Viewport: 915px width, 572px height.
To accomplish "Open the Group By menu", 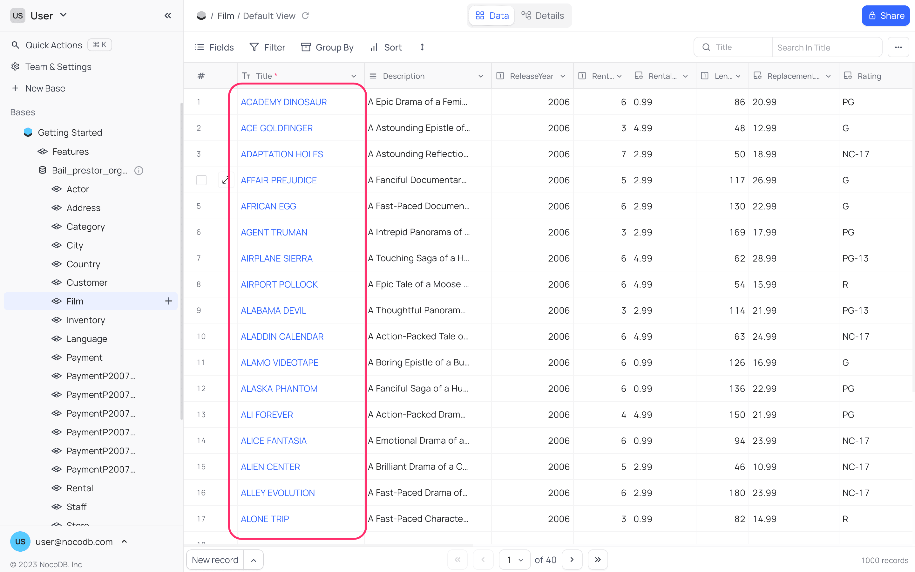I will 327,47.
